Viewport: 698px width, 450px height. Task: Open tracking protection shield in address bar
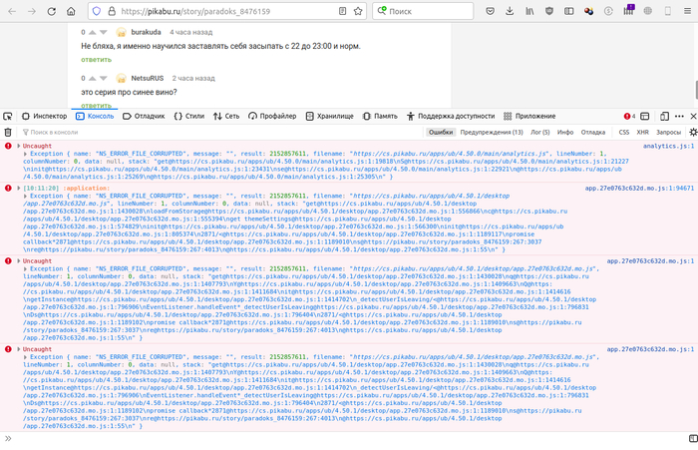coord(97,11)
